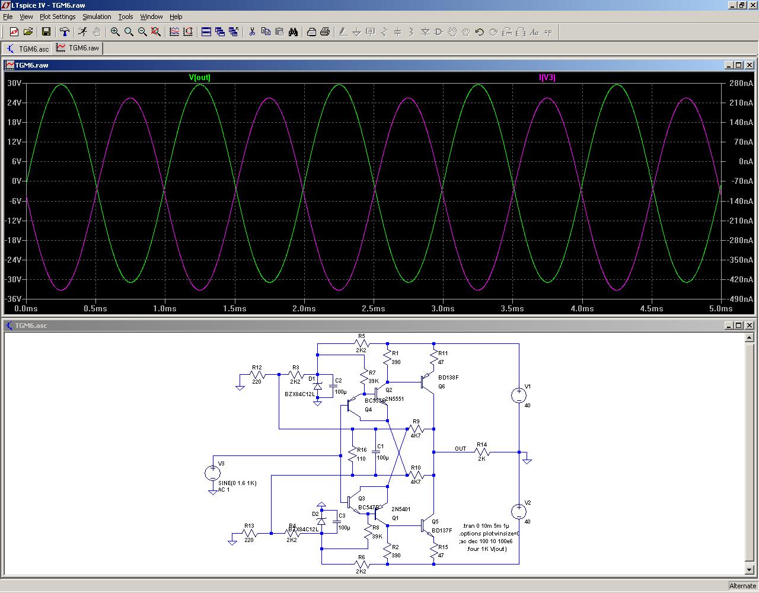Open Find with the binoculars icon
This screenshot has width=759, height=593.
(x=293, y=32)
